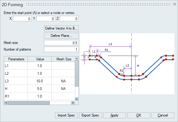178x122 pixels.
Task: Focus the Z coordinate field
Action: tap(69, 19)
